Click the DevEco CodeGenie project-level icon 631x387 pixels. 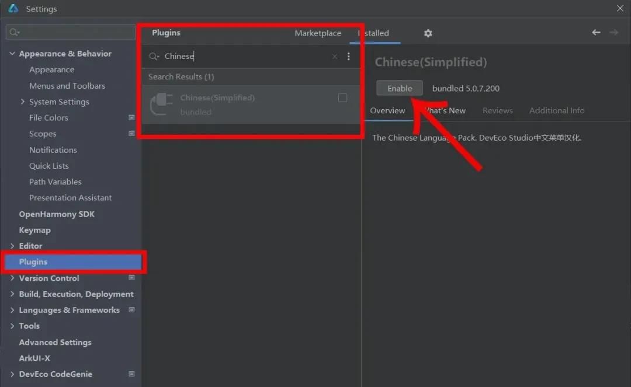click(x=131, y=374)
